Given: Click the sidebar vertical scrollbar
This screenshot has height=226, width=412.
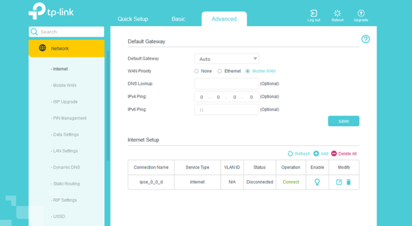Looking at the screenshot, I should (108, 105).
